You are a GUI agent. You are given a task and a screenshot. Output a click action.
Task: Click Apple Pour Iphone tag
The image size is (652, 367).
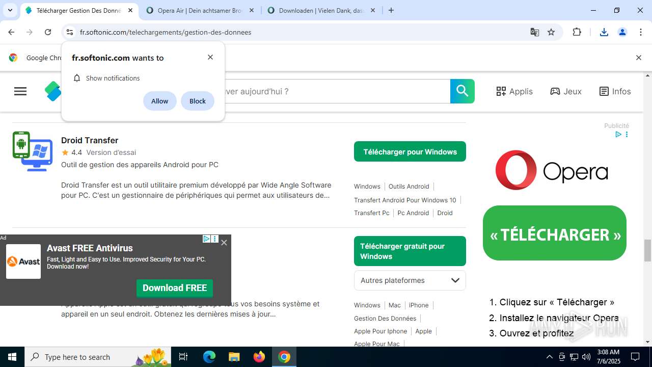(x=381, y=331)
